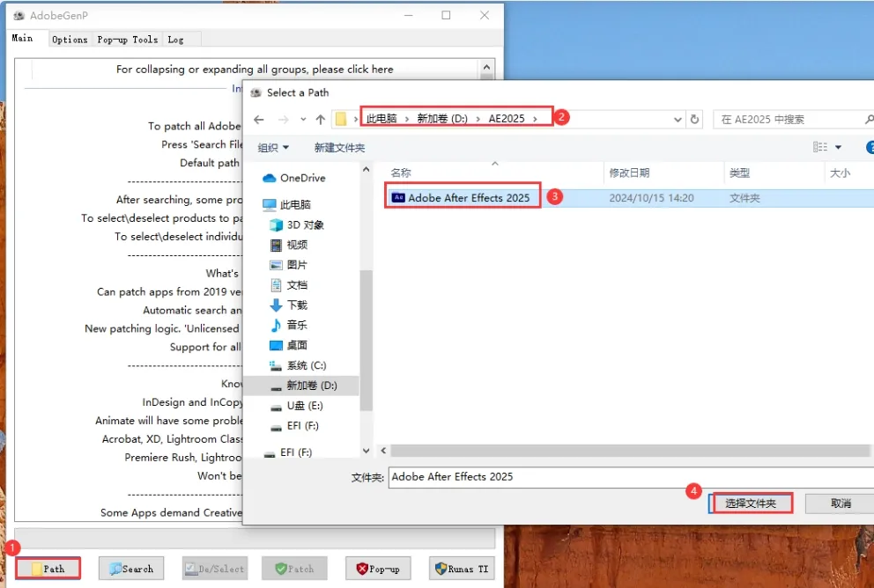Click the 桌面 desktop icon

[x=276, y=345]
